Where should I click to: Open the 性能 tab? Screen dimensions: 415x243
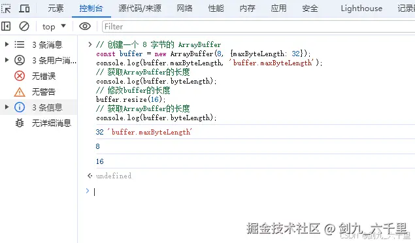[216, 8]
